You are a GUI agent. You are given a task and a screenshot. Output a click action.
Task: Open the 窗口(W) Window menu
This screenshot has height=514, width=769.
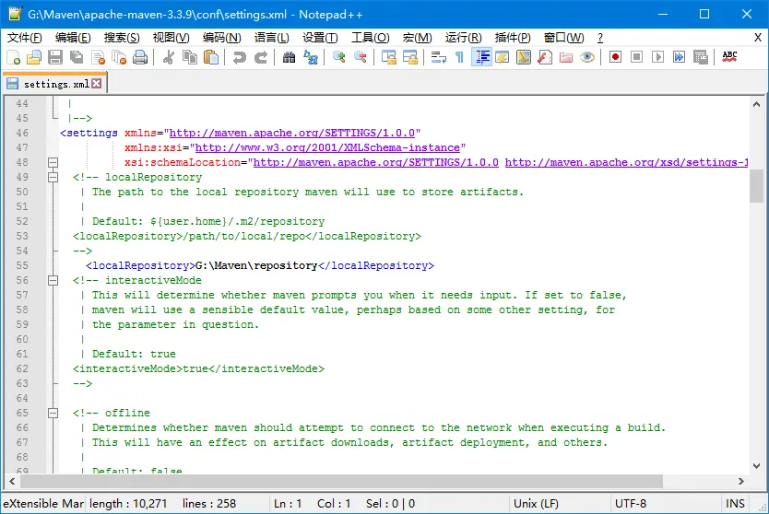point(564,38)
